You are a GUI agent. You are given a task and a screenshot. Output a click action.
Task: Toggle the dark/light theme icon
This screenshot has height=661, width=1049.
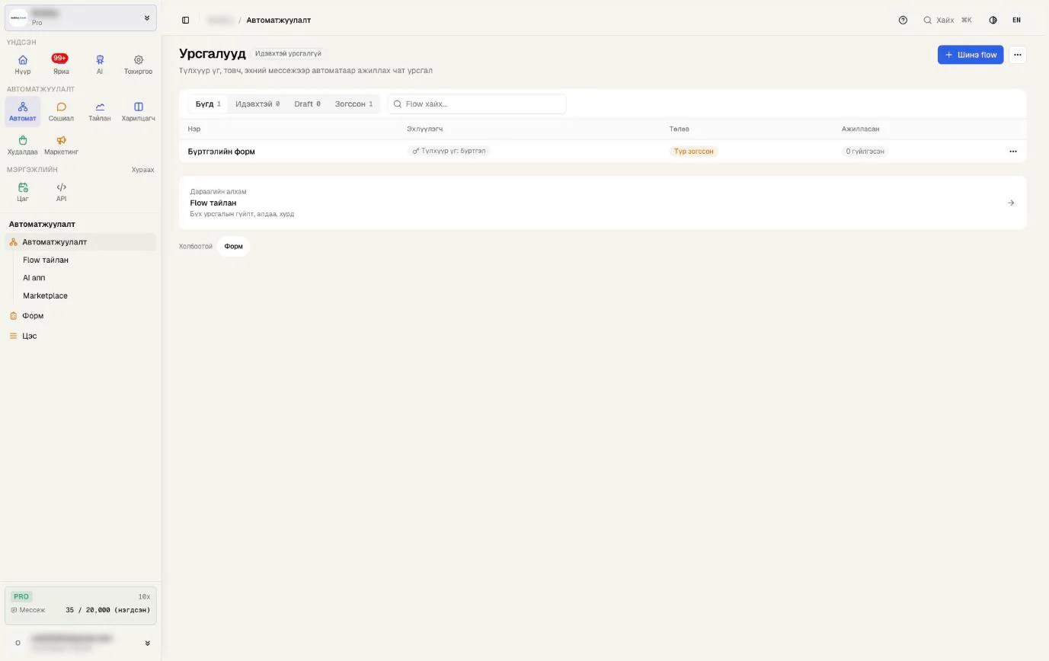tap(993, 20)
